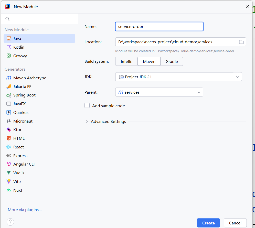Select the Maven Archetype list entry label
Viewport: 255px width, 228px height.
(30, 78)
